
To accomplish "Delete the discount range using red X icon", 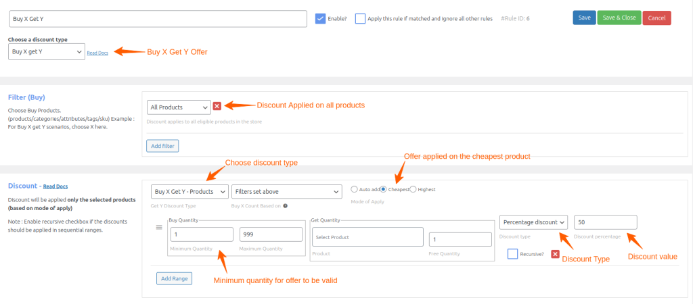I will point(555,254).
